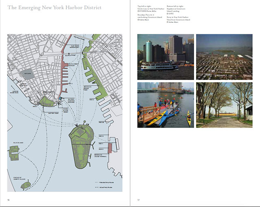The width and height of the screenshot is (260, 207).
Task: Click the 'Actual Ferry Routes' legend entry
Action: point(105,187)
